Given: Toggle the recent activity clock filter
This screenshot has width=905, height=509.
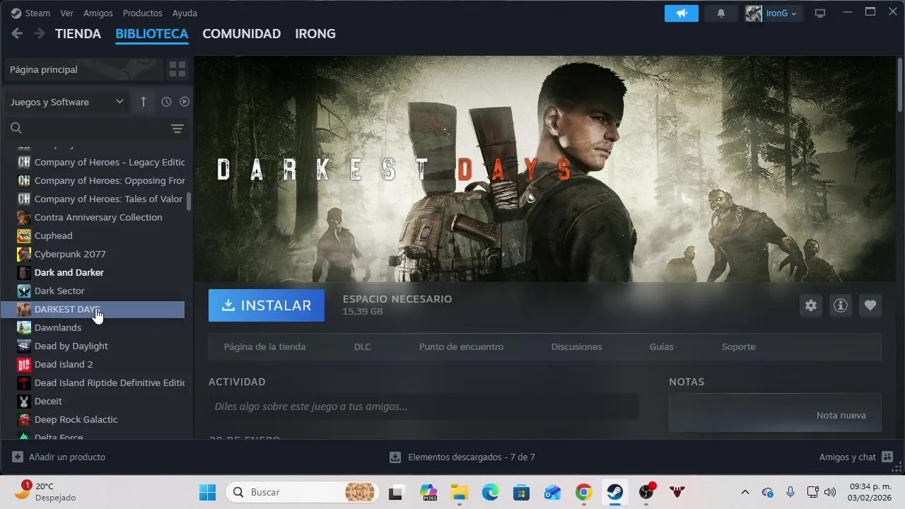Looking at the screenshot, I should (166, 102).
